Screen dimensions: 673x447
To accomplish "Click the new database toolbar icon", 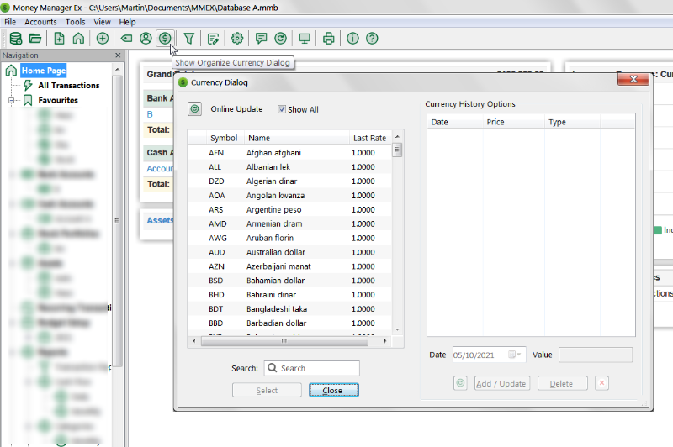I will tap(15, 38).
